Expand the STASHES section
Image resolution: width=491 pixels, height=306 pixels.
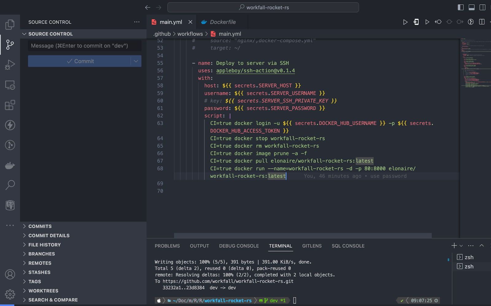pyautogui.click(x=39, y=272)
